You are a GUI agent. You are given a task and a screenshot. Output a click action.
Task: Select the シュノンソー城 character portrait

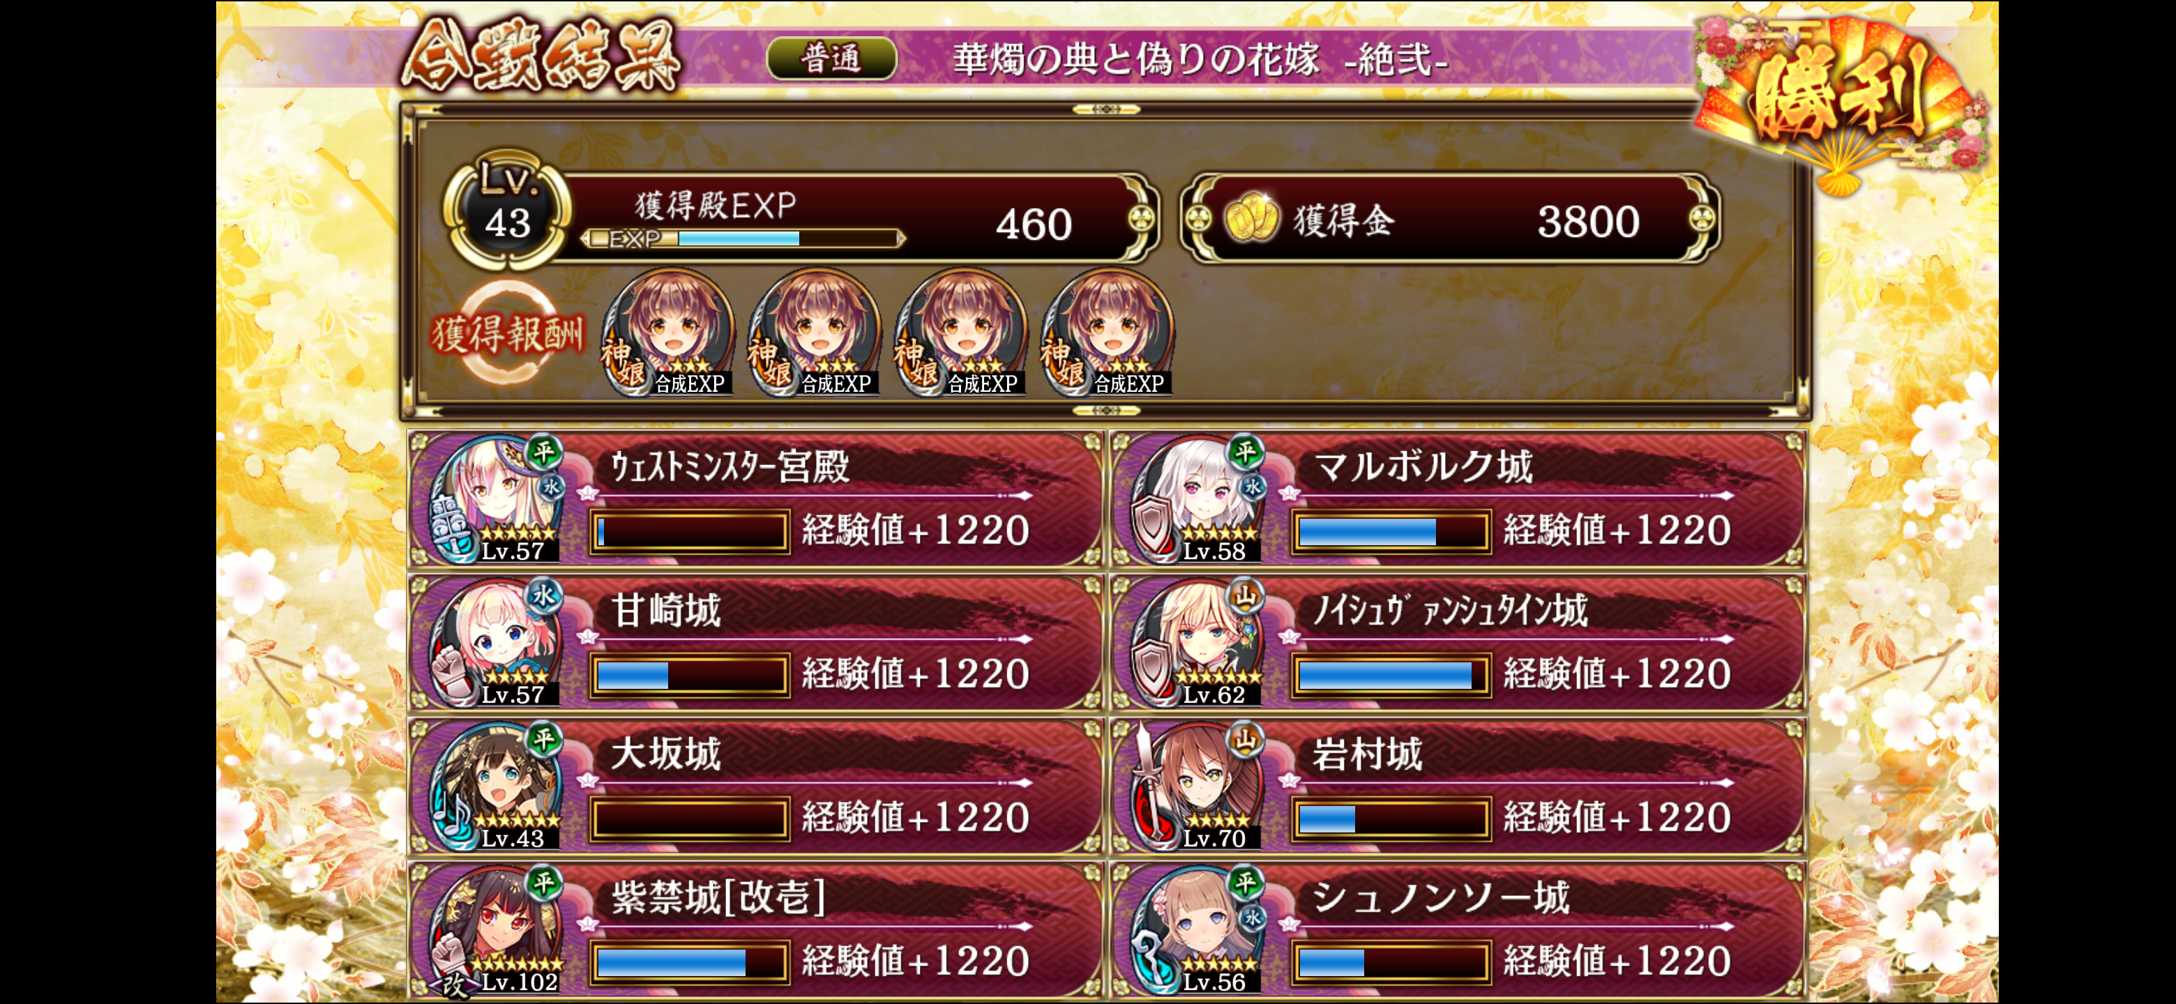(1197, 931)
